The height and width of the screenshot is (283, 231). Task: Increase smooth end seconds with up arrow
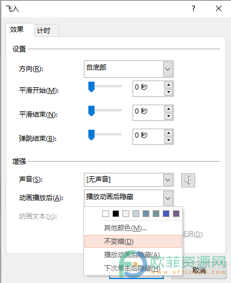coord(169,109)
